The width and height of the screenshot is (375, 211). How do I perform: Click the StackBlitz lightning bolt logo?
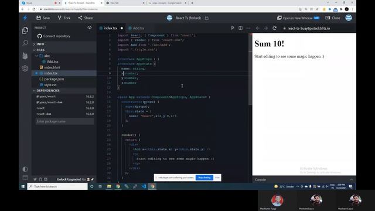[x=25, y=18]
